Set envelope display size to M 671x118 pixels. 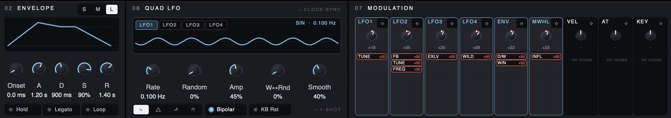pos(98,9)
